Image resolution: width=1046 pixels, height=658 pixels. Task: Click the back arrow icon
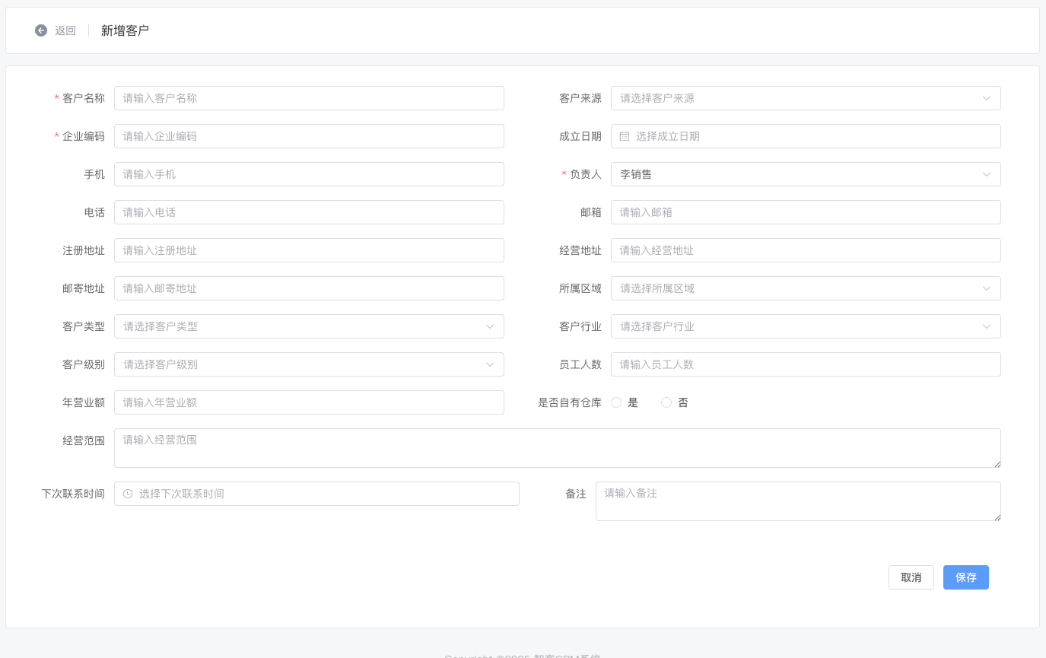coord(41,30)
